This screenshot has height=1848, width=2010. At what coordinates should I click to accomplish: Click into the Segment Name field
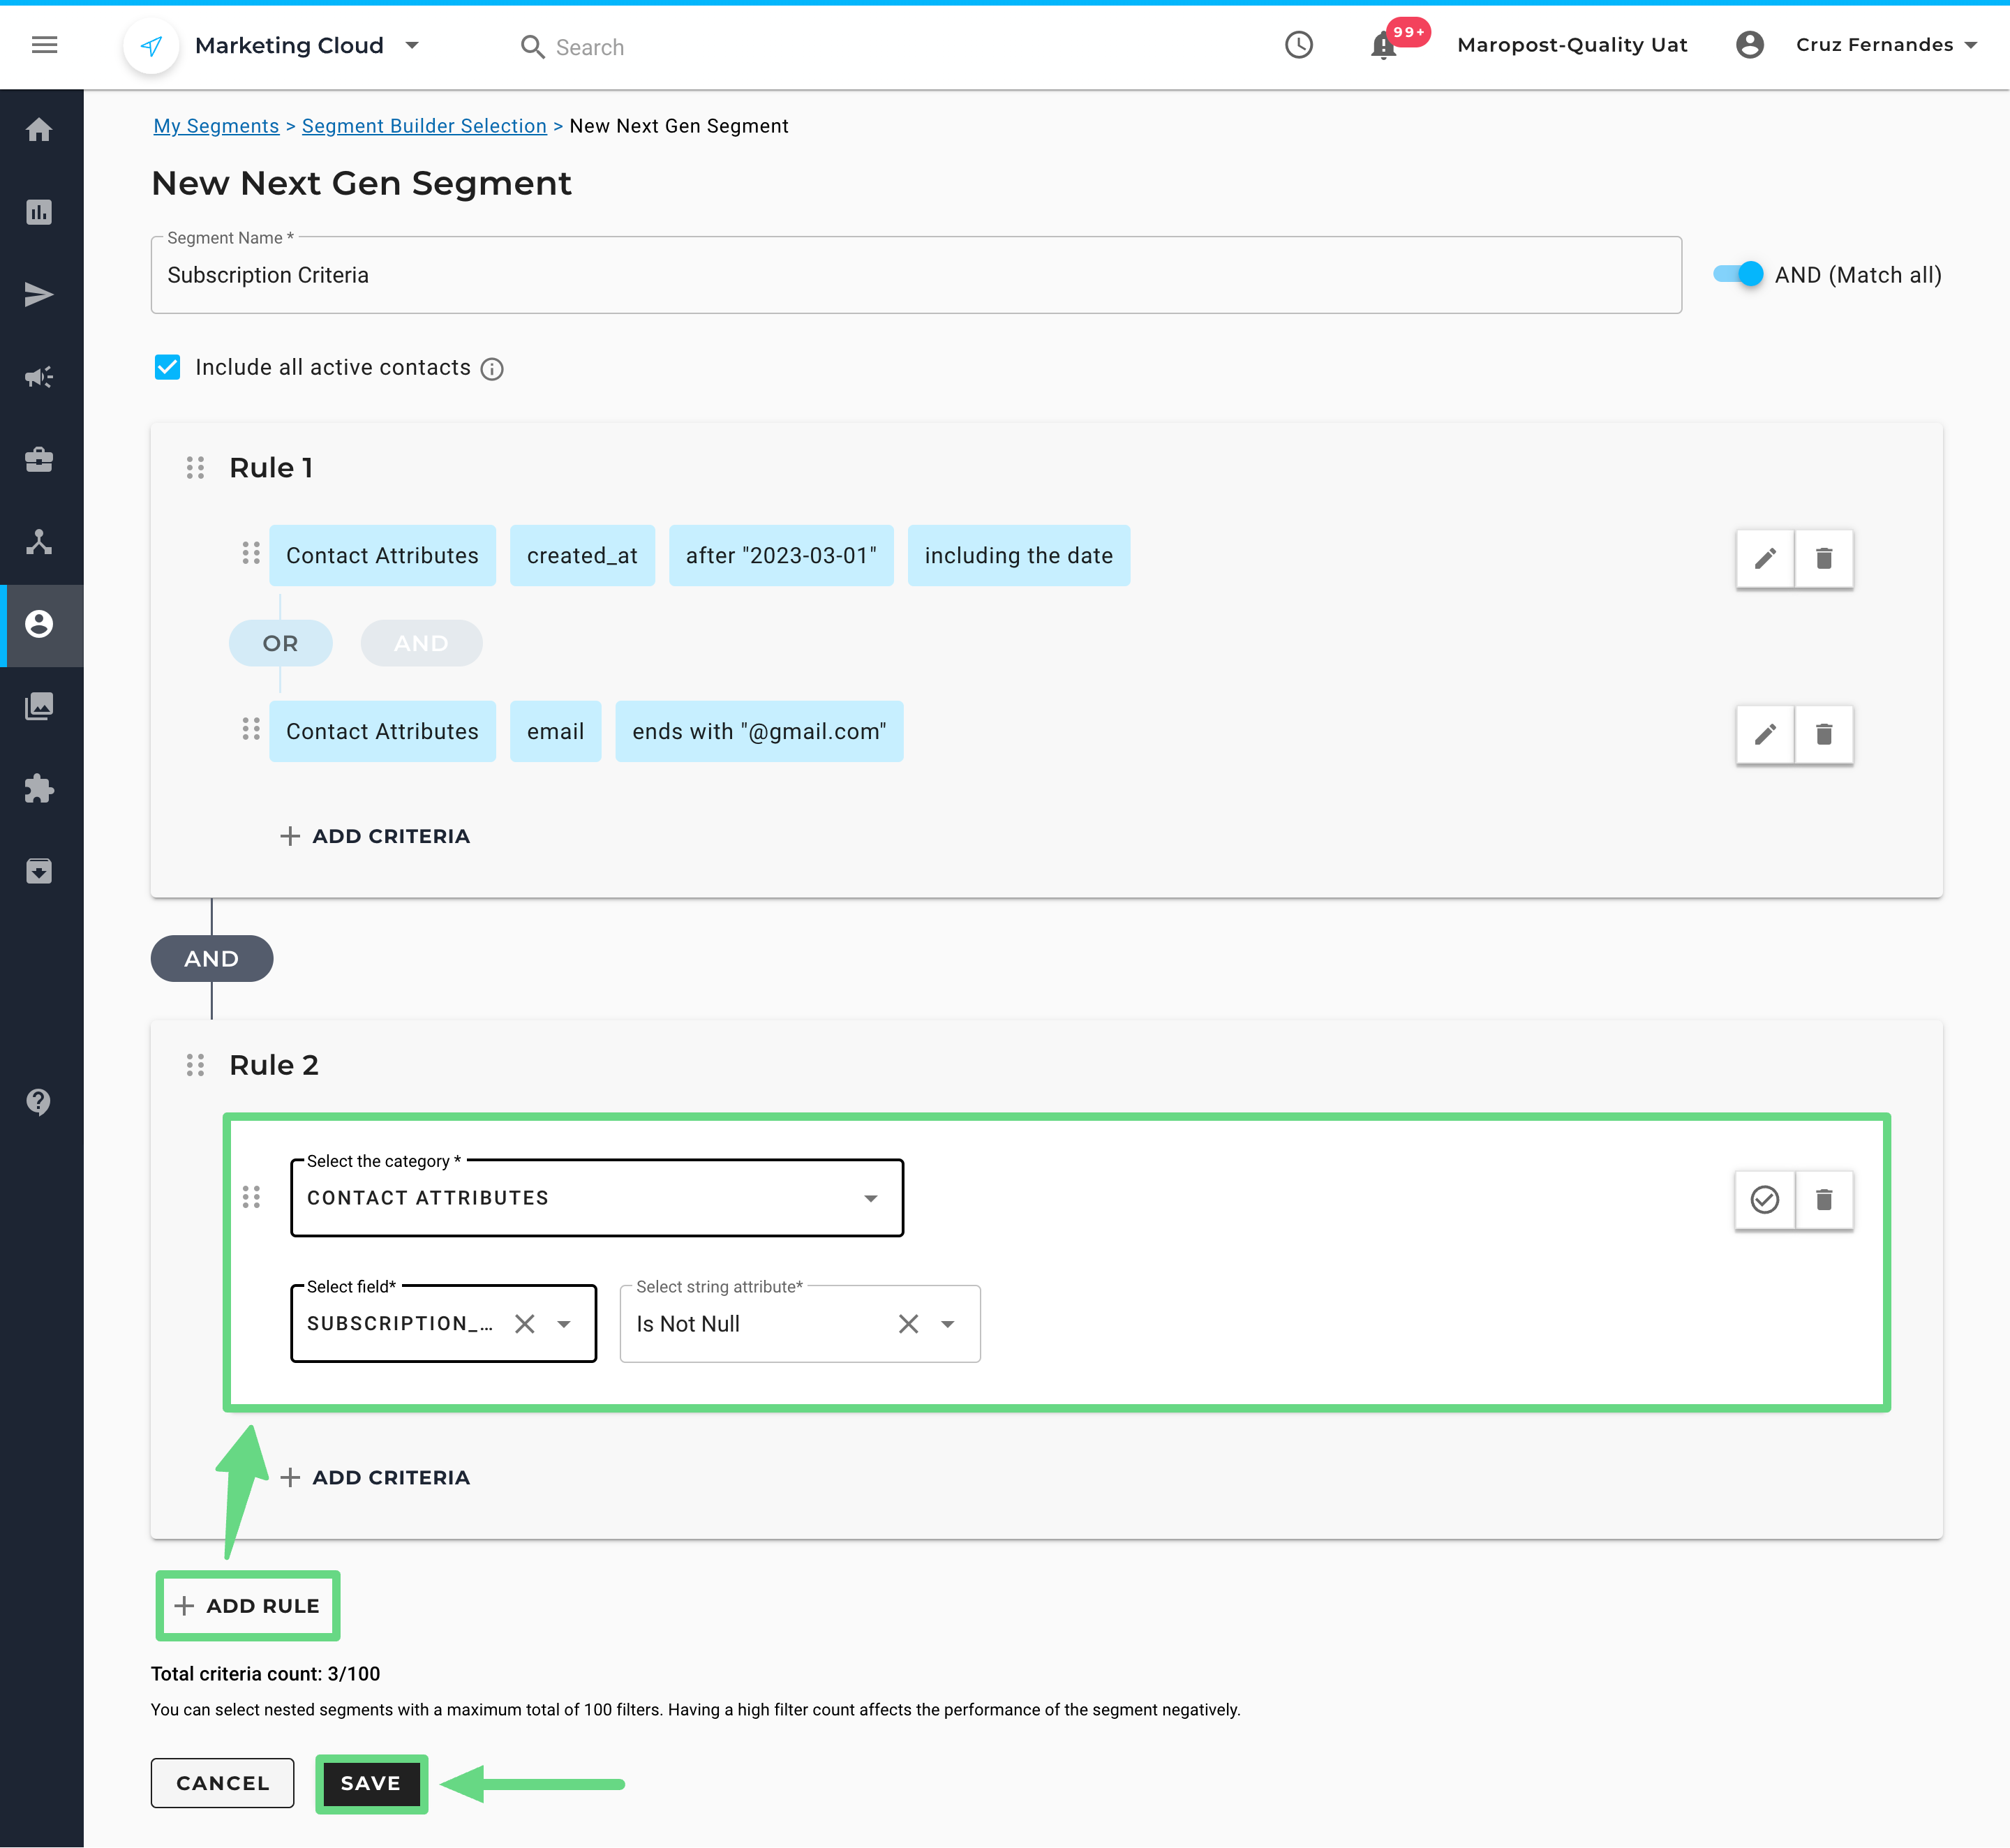915,275
